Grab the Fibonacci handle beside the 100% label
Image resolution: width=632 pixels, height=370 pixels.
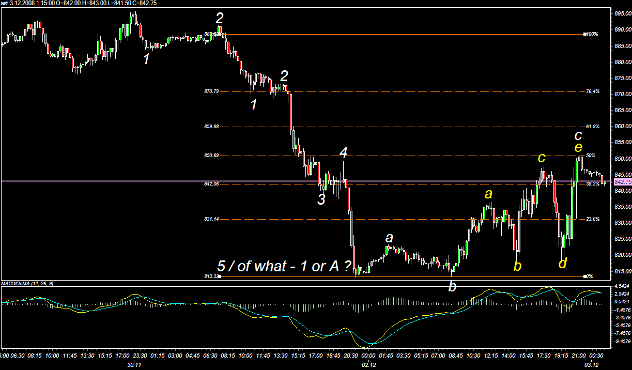585,34
